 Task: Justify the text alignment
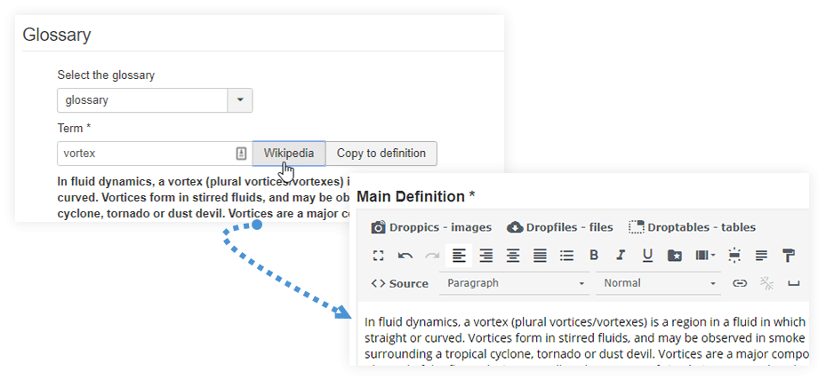tap(540, 256)
